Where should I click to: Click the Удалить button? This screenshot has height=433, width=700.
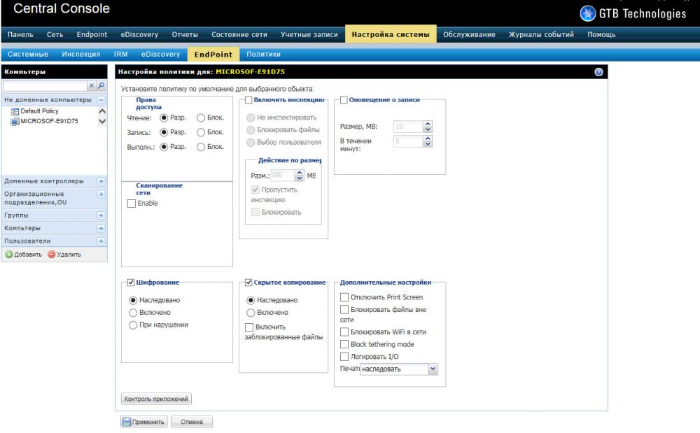coord(64,254)
